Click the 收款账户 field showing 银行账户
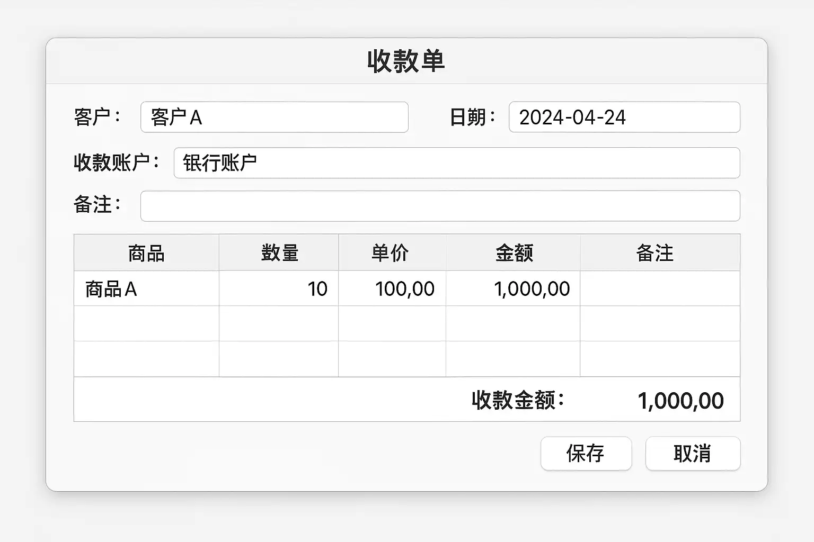The height and width of the screenshot is (542, 814). tap(456, 162)
